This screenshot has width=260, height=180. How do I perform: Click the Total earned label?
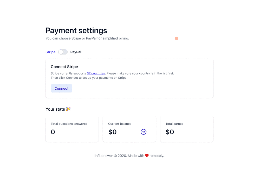pos(174,124)
